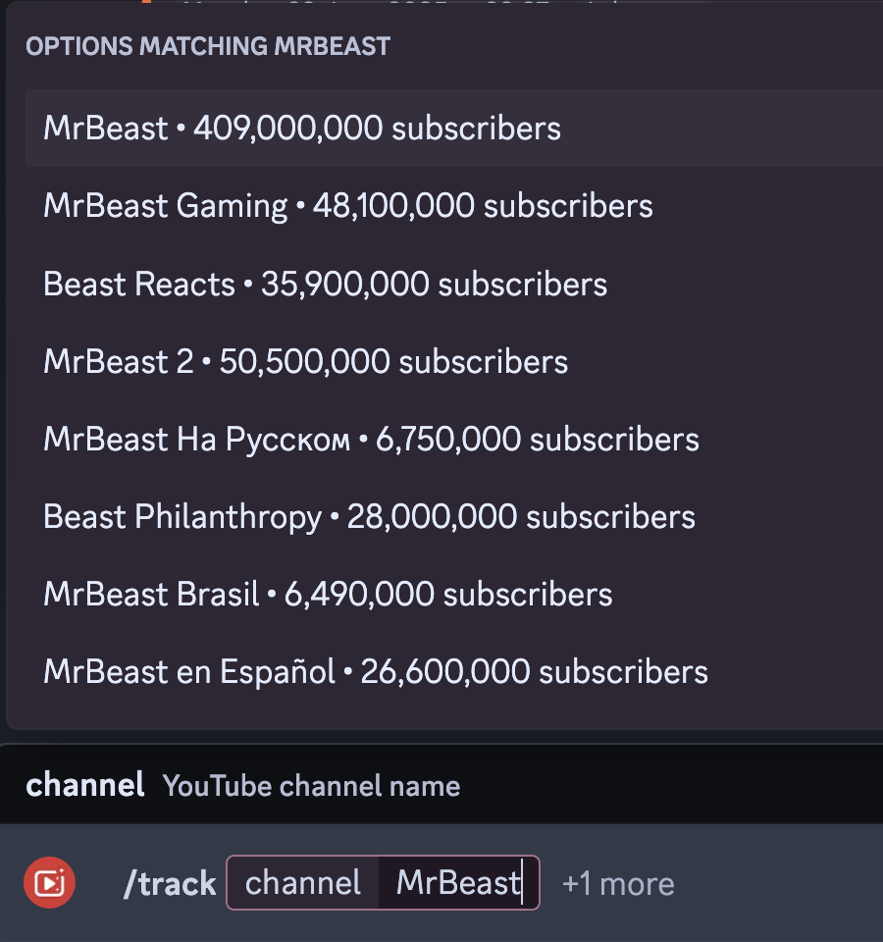The width and height of the screenshot is (883, 942).
Task: Click the YouTube channel name description text
Action: [x=311, y=786]
